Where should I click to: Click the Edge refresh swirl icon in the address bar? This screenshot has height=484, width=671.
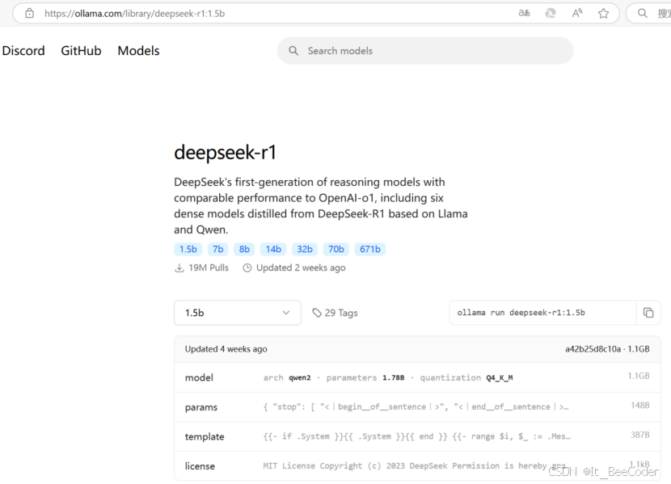pyautogui.click(x=551, y=13)
